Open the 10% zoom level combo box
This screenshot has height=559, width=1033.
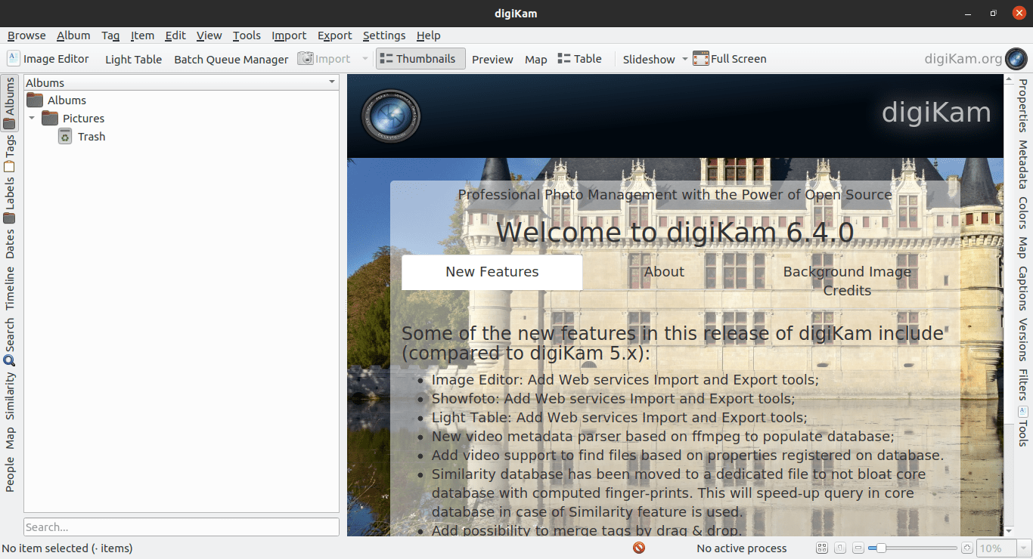point(1004,548)
